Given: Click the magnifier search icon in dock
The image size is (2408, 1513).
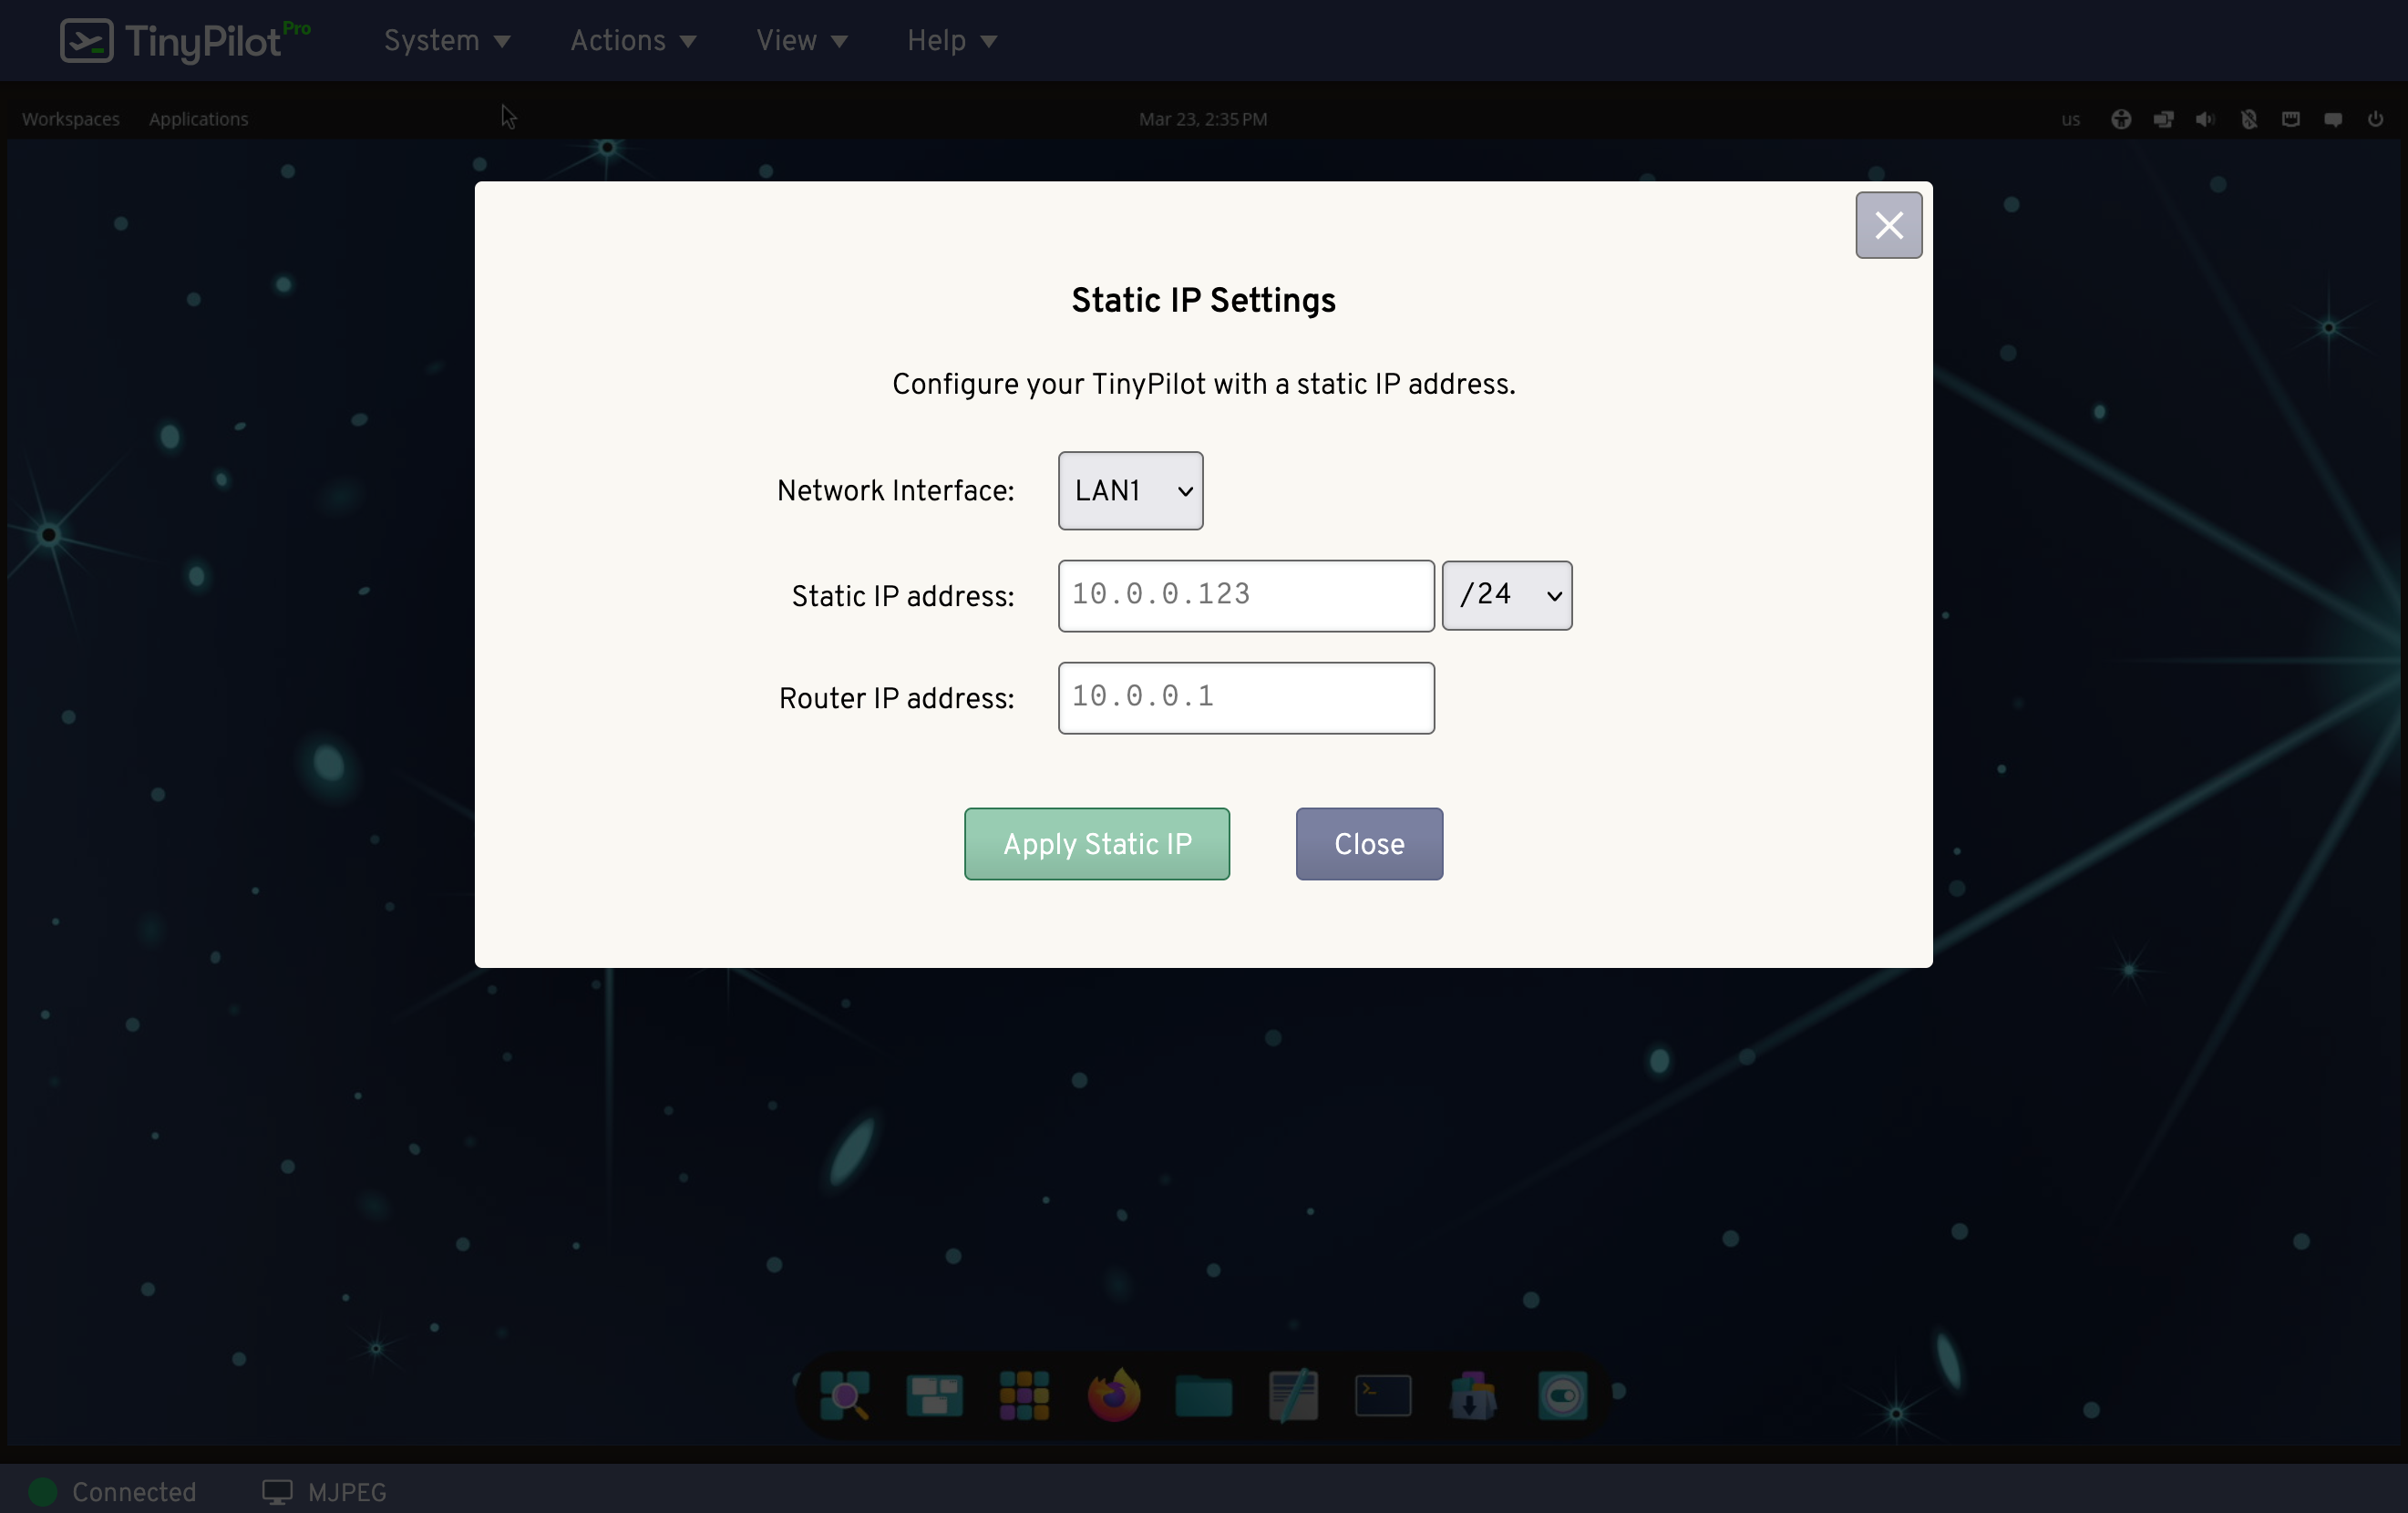Looking at the screenshot, I should click(x=844, y=1395).
